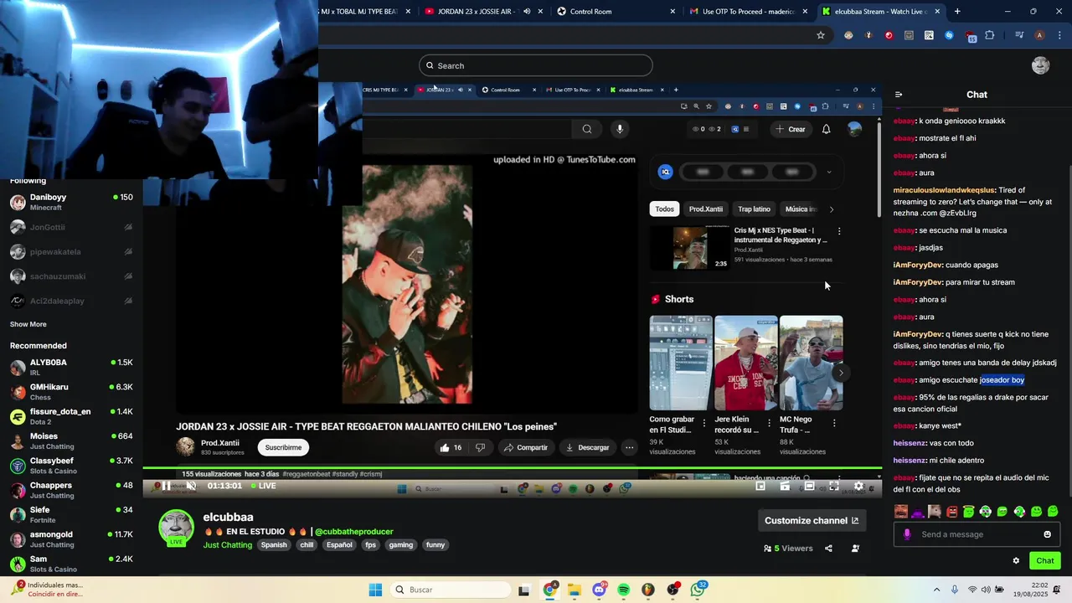The width and height of the screenshot is (1072, 603).
Task: Click purple microphone icon in chat box
Action: pyautogui.click(x=907, y=534)
